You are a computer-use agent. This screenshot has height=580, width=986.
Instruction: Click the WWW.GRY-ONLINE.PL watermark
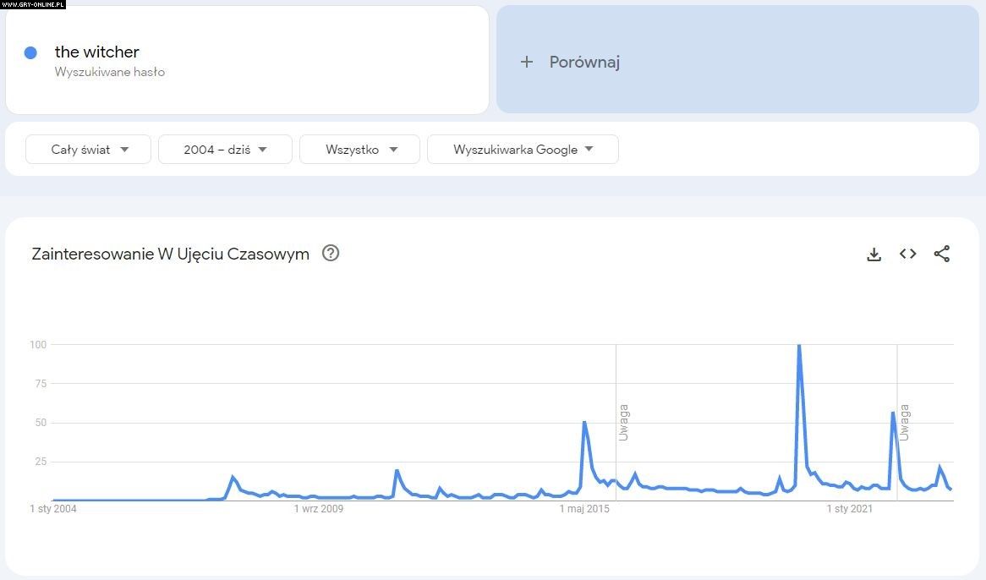point(33,4)
